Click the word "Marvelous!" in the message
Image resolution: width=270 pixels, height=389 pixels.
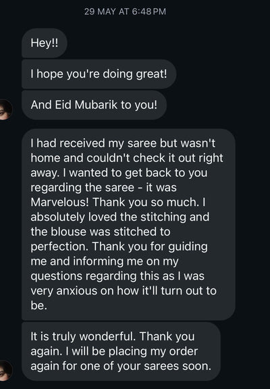[60, 202]
